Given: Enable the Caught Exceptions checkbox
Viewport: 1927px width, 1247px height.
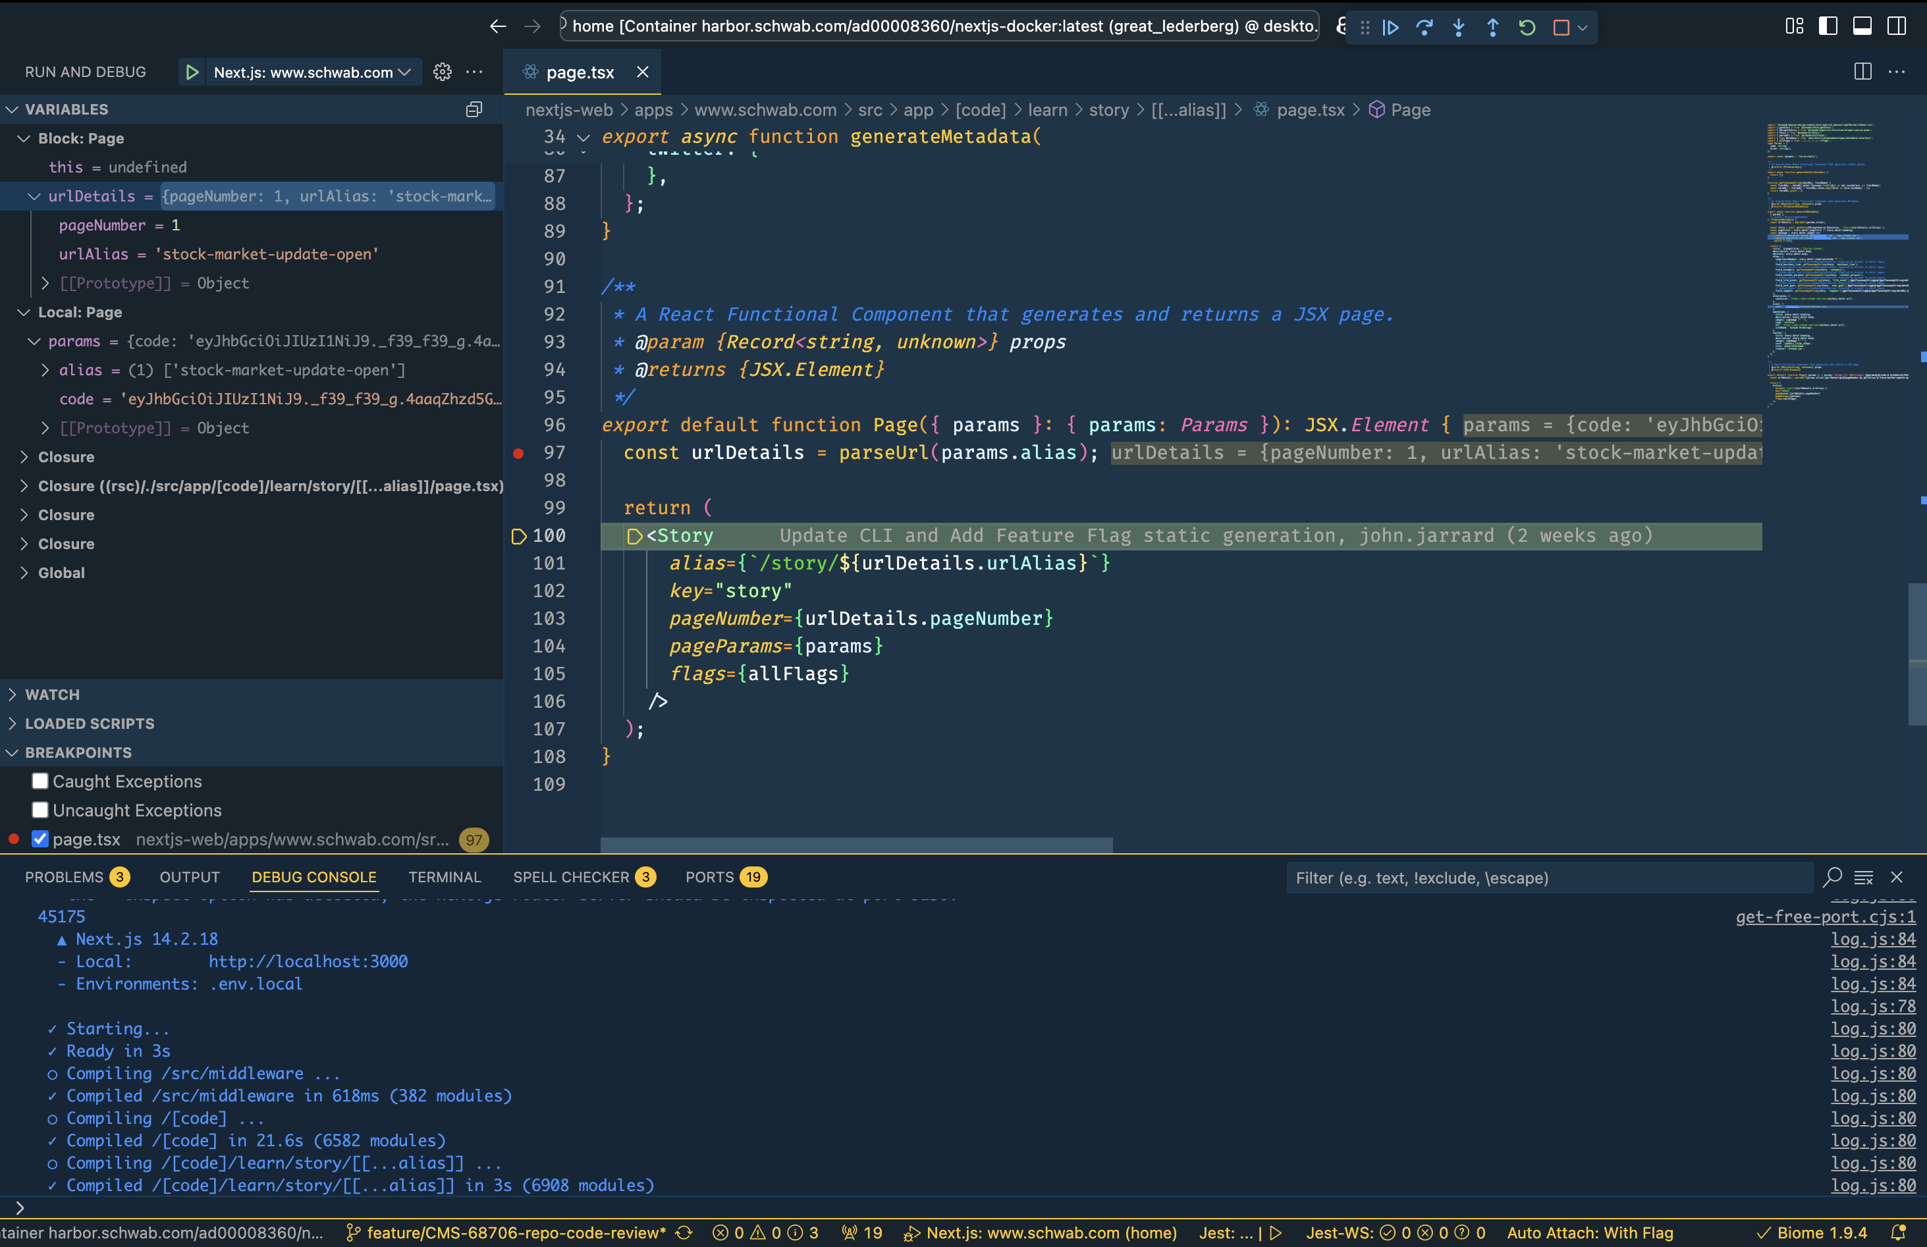Looking at the screenshot, I should coord(40,780).
